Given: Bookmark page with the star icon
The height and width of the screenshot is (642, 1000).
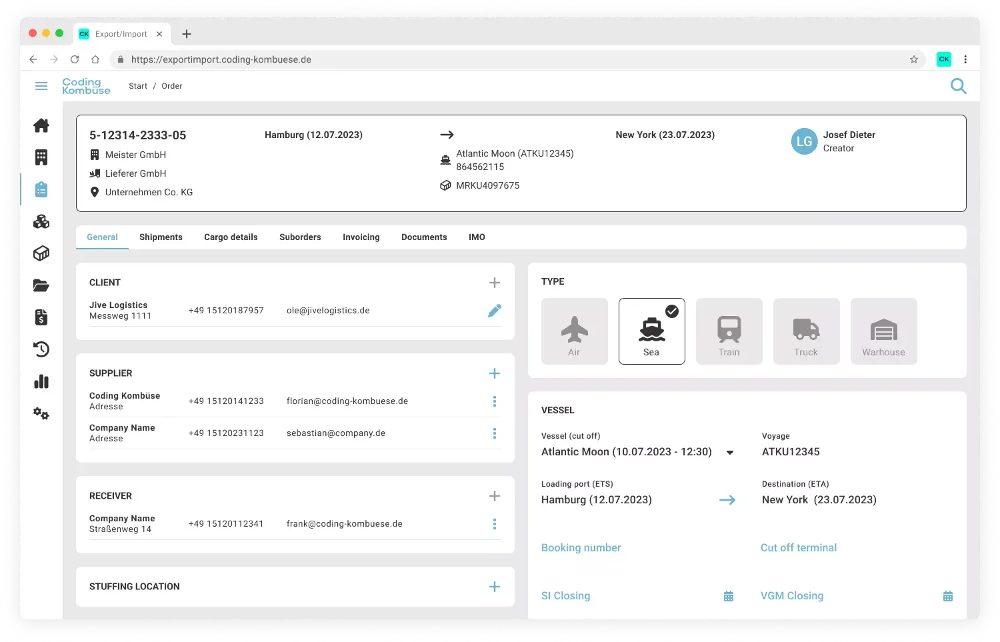Looking at the screenshot, I should tap(914, 59).
